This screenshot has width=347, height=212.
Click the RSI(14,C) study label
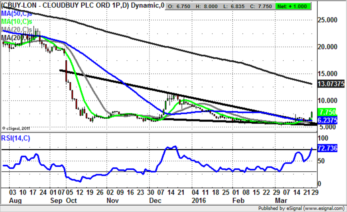[x=16, y=138]
